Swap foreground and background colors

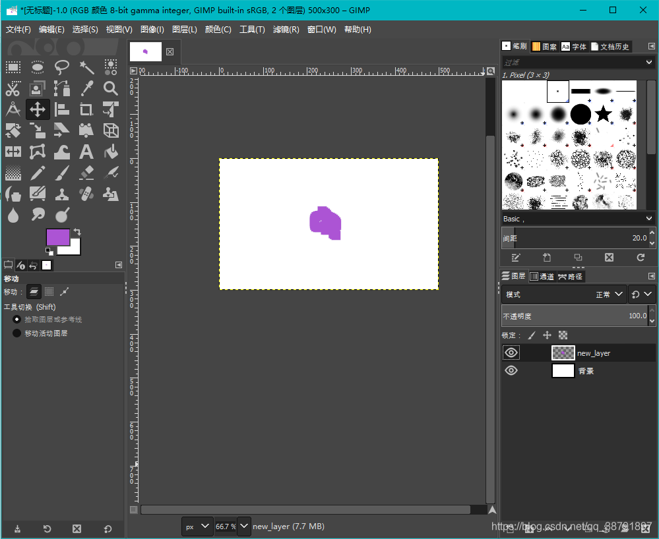(x=77, y=232)
